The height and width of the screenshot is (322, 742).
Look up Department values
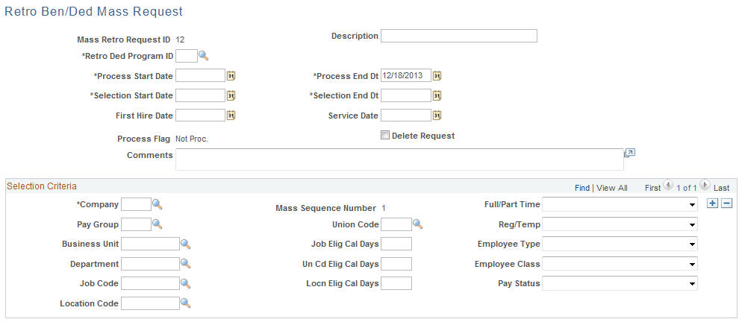pyautogui.click(x=185, y=264)
